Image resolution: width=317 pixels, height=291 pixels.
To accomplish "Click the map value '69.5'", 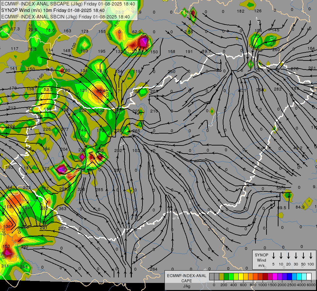I will click(x=282, y=208).
